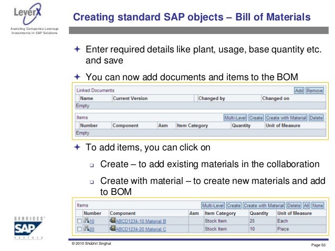This screenshot has height=251, width=335.
Task: Tick the checkbox for item 10
Action: pos(79,221)
